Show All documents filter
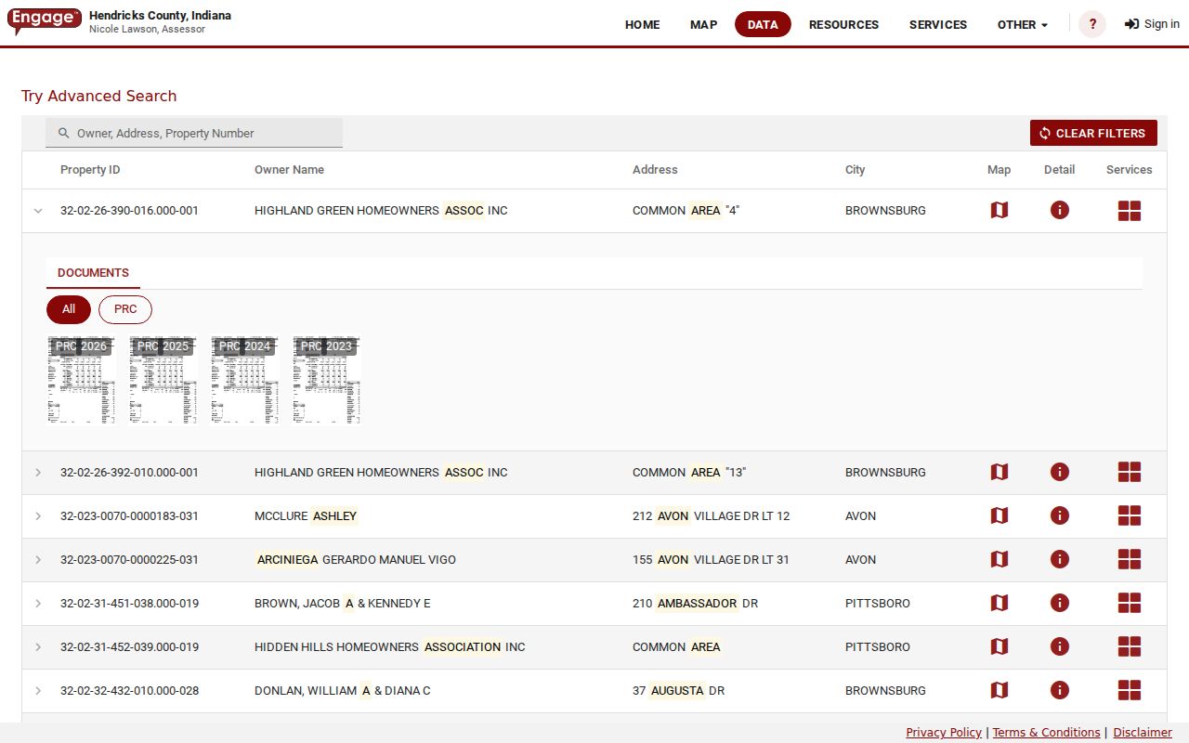 [x=69, y=309]
